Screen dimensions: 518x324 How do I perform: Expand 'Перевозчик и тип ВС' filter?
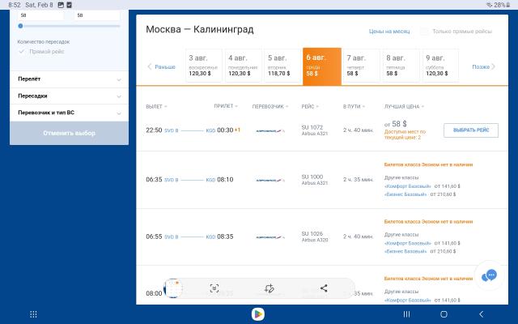pyautogui.click(x=68, y=112)
